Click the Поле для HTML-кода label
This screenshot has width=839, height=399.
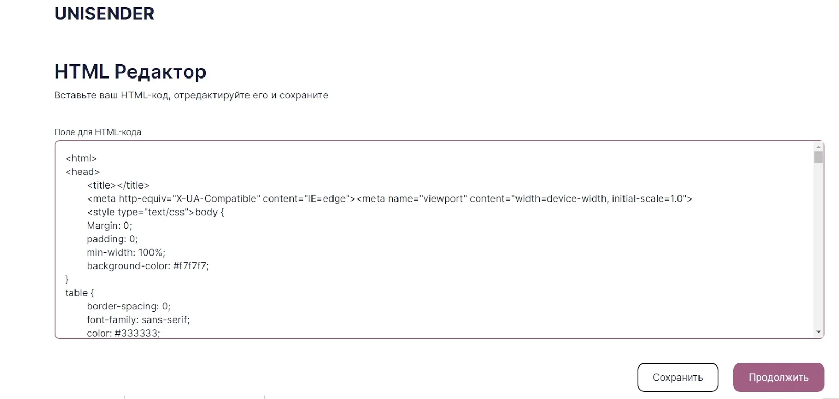point(98,132)
